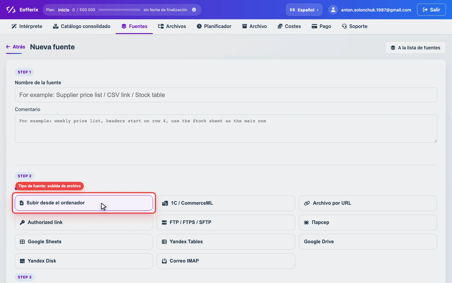Click the spider icon of Парсер
Viewport: 452px width, 283px height.
306,222
